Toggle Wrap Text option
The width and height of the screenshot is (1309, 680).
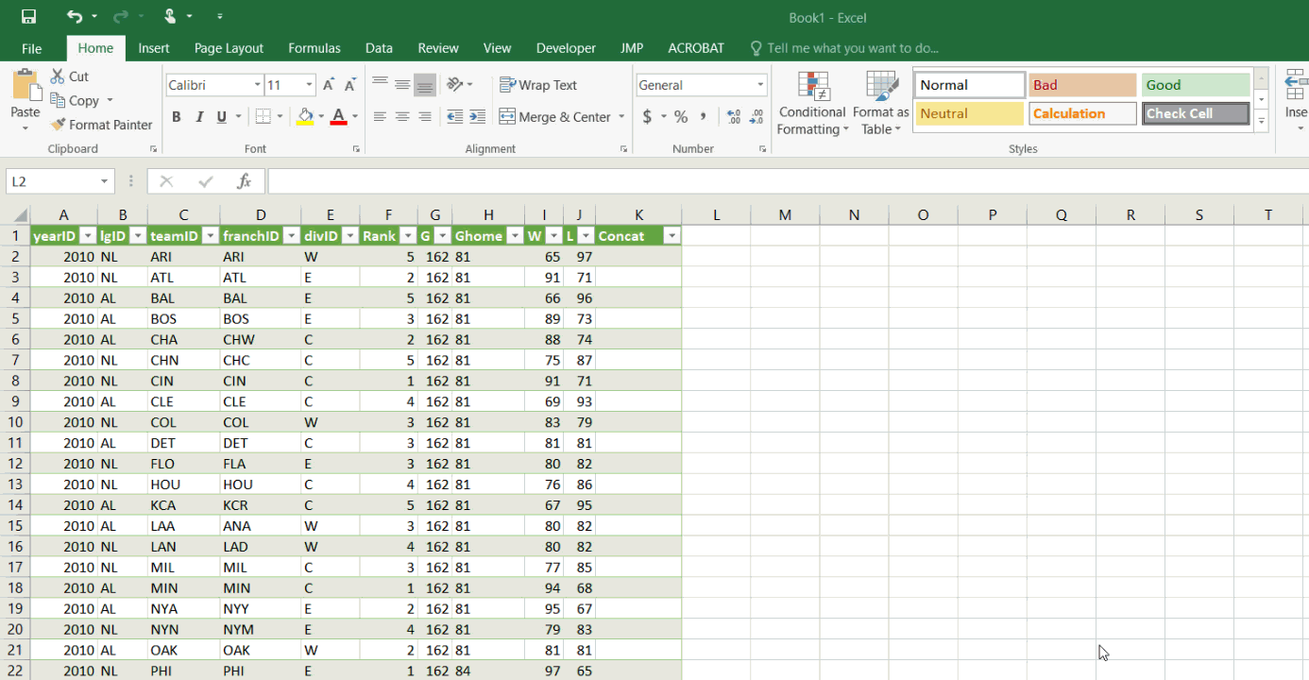coord(538,85)
